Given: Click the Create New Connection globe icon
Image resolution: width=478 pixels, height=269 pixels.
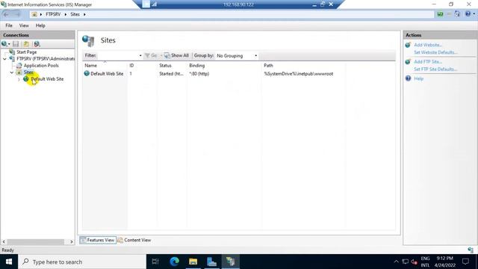Looking at the screenshot, I should pos(4,44).
